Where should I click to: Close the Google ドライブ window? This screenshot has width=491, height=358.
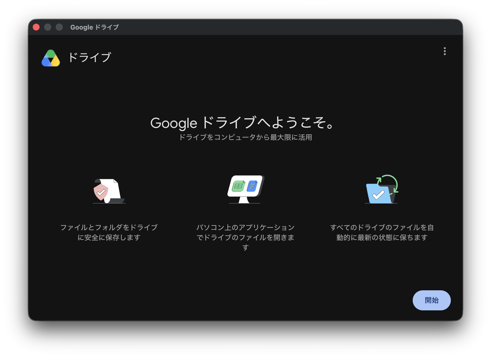point(36,27)
